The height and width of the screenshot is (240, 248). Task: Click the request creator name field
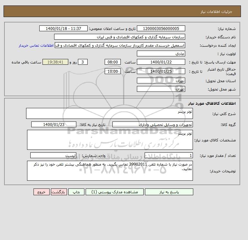click(120, 45)
